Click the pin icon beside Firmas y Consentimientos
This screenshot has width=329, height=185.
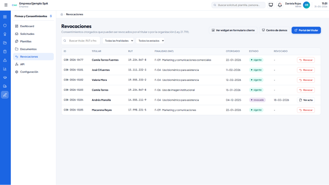tap(51, 16)
